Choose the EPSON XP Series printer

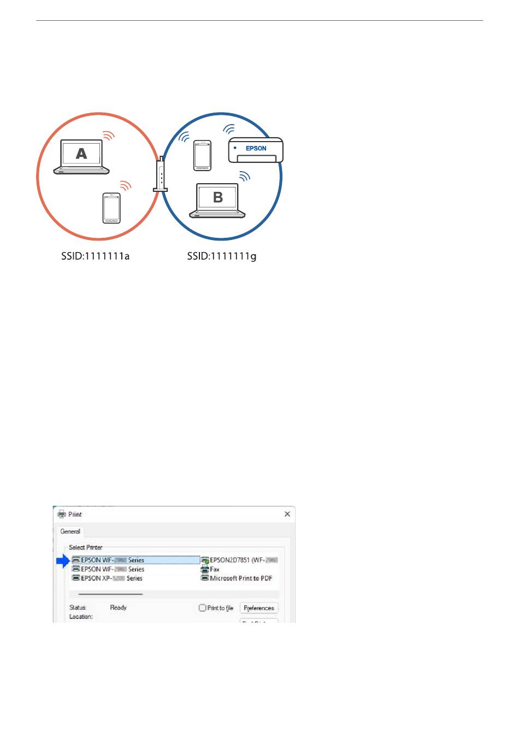click(107, 578)
